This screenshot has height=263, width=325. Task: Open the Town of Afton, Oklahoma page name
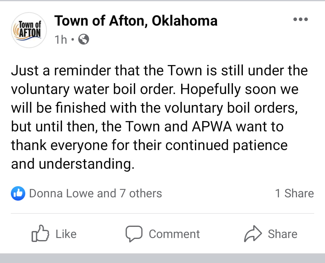click(x=136, y=21)
